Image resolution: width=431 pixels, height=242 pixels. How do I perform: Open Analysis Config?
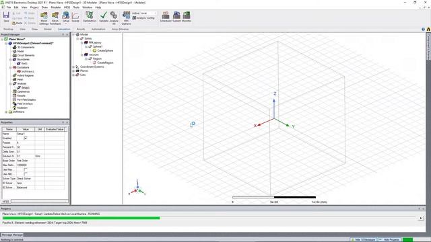(143, 18)
